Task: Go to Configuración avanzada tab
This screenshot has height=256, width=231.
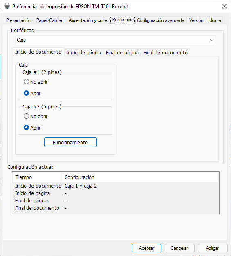Action: 161,20
